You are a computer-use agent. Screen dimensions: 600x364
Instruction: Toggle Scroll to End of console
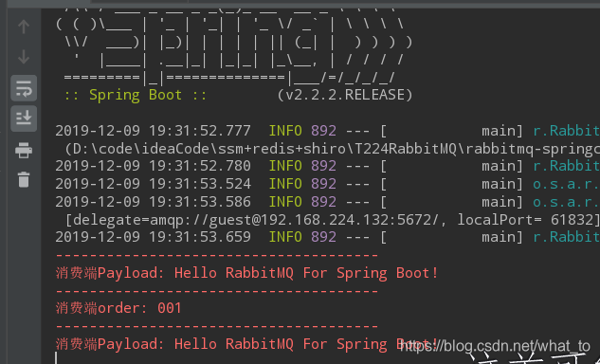(24, 118)
